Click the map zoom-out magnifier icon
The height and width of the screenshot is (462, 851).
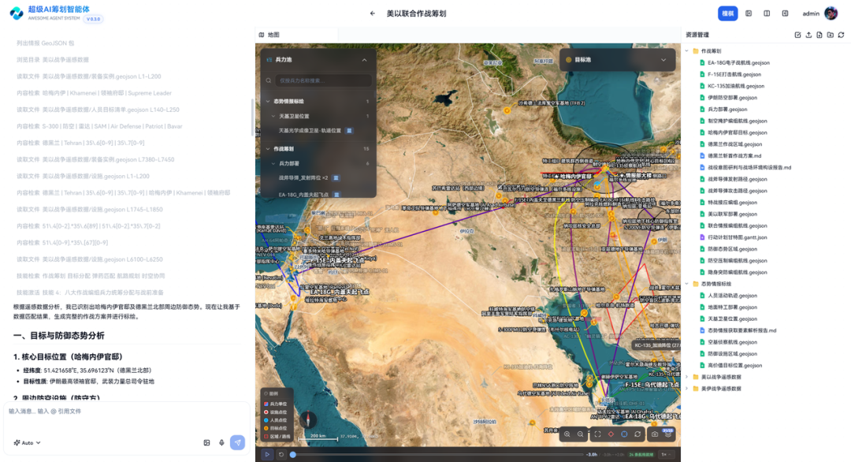(581, 434)
